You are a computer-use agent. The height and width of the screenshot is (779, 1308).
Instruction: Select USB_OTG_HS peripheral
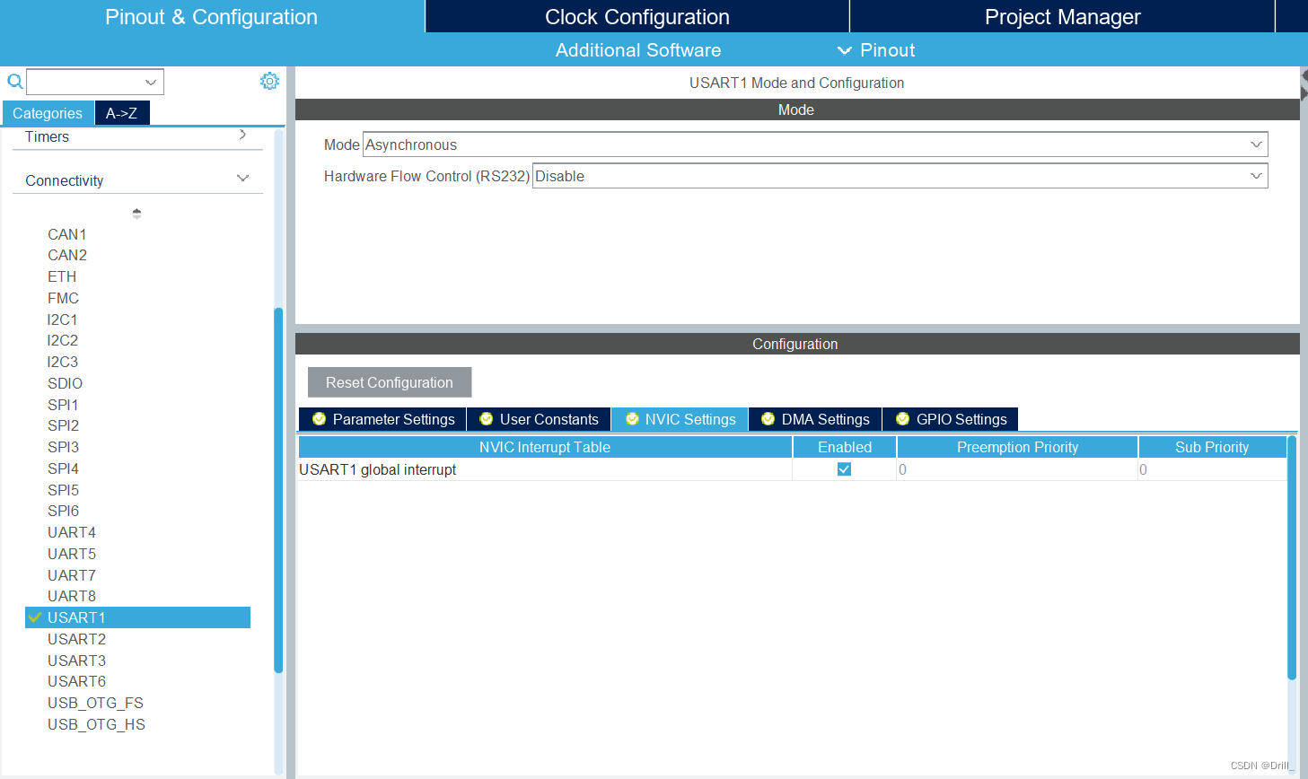point(96,724)
